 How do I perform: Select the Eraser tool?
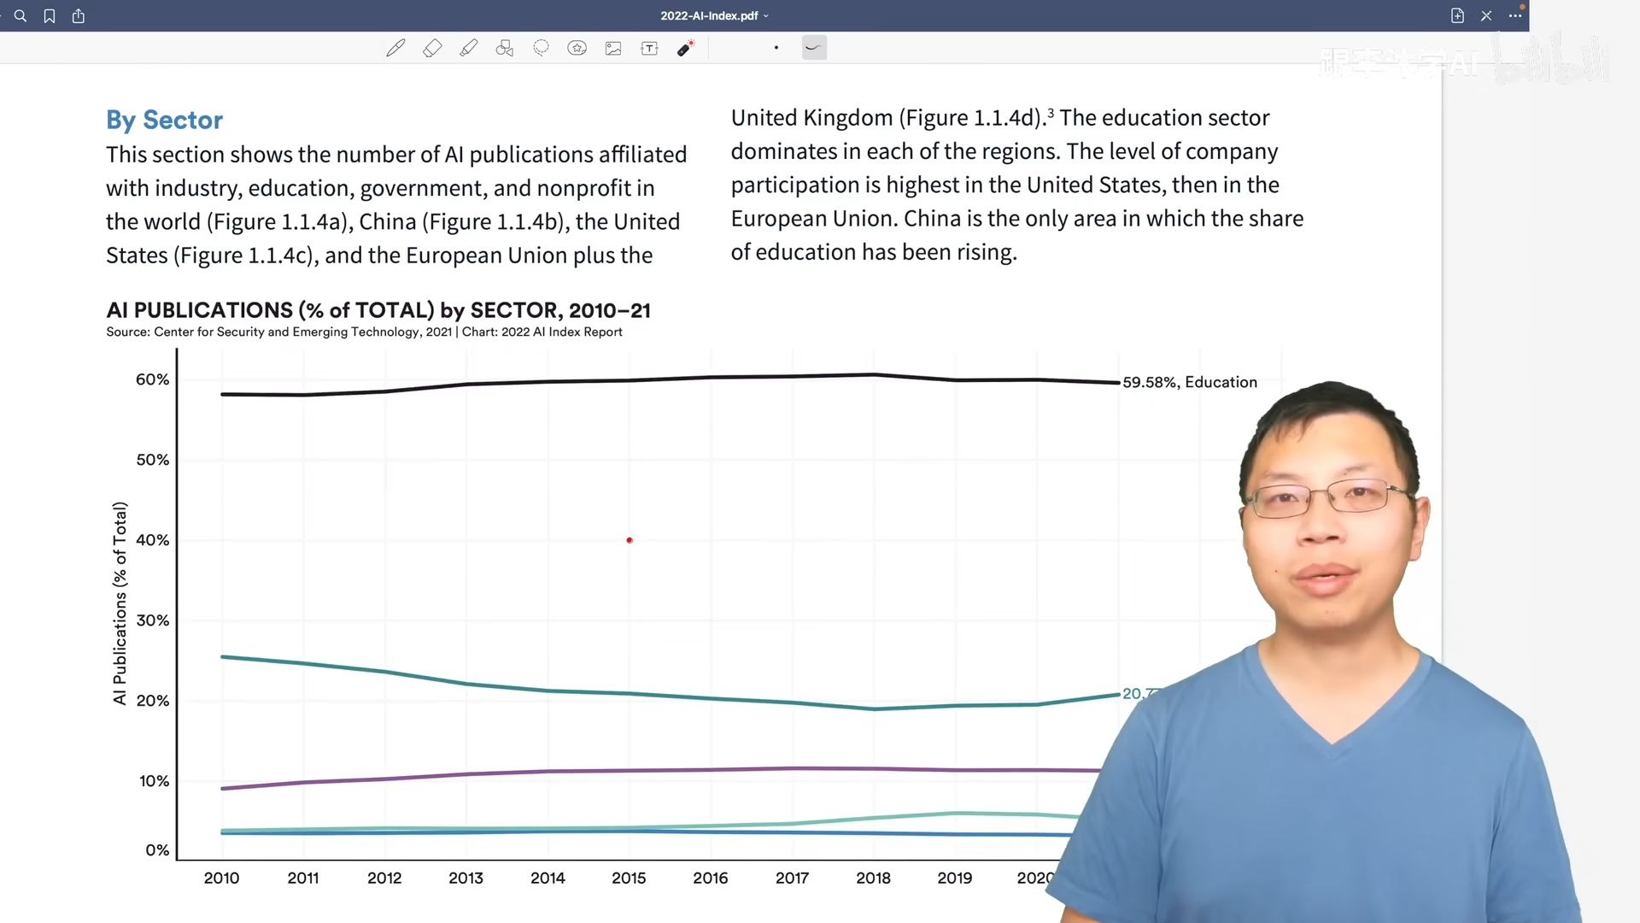(x=432, y=48)
